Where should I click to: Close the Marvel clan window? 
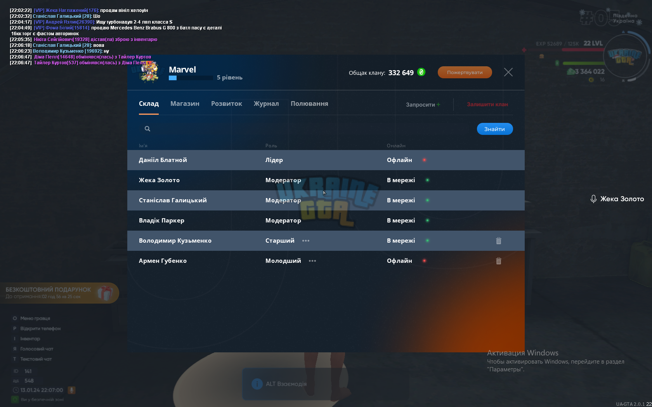pos(508,72)
